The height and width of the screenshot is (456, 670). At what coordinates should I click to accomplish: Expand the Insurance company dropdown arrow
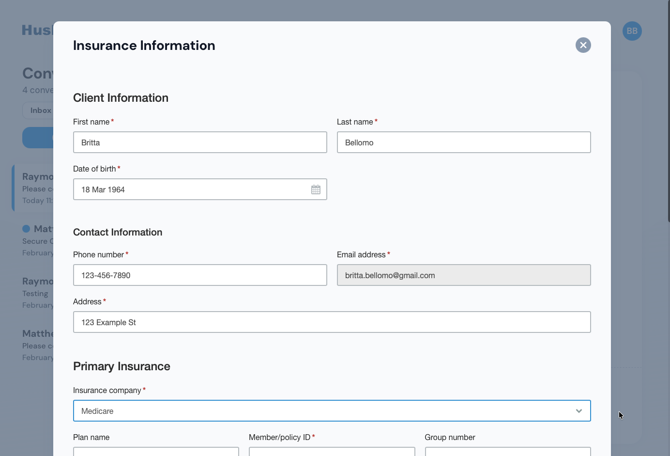(579, 411)
